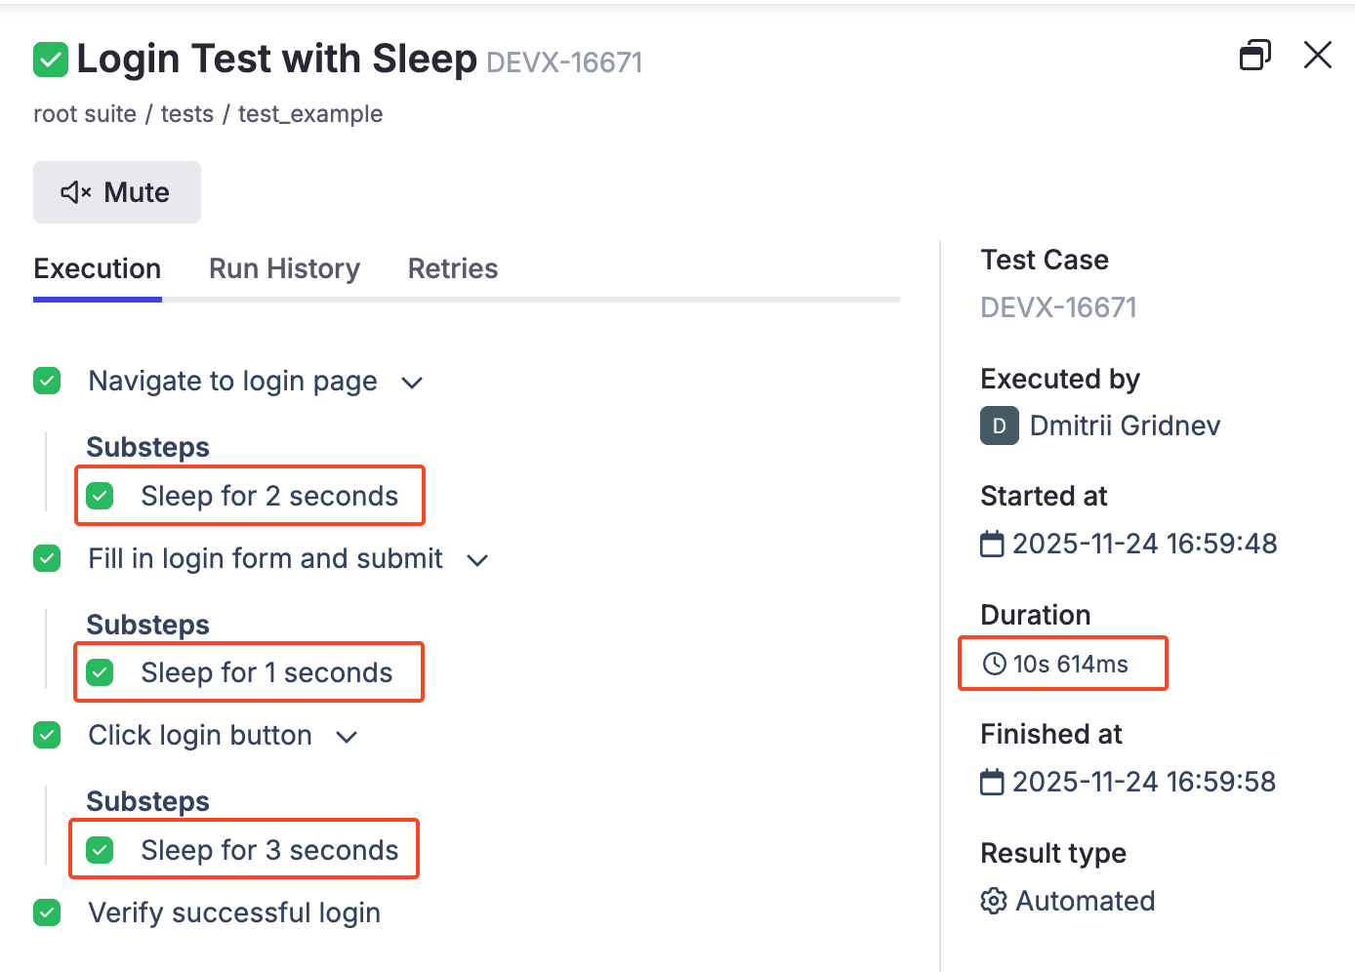Click the clock icon next to duration
Viewport: 1355px width, 972px height.
click(994, 665)
